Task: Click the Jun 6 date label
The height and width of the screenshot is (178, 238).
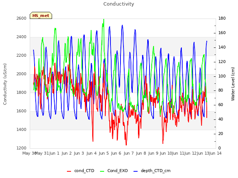Action: tap(116, 153)
